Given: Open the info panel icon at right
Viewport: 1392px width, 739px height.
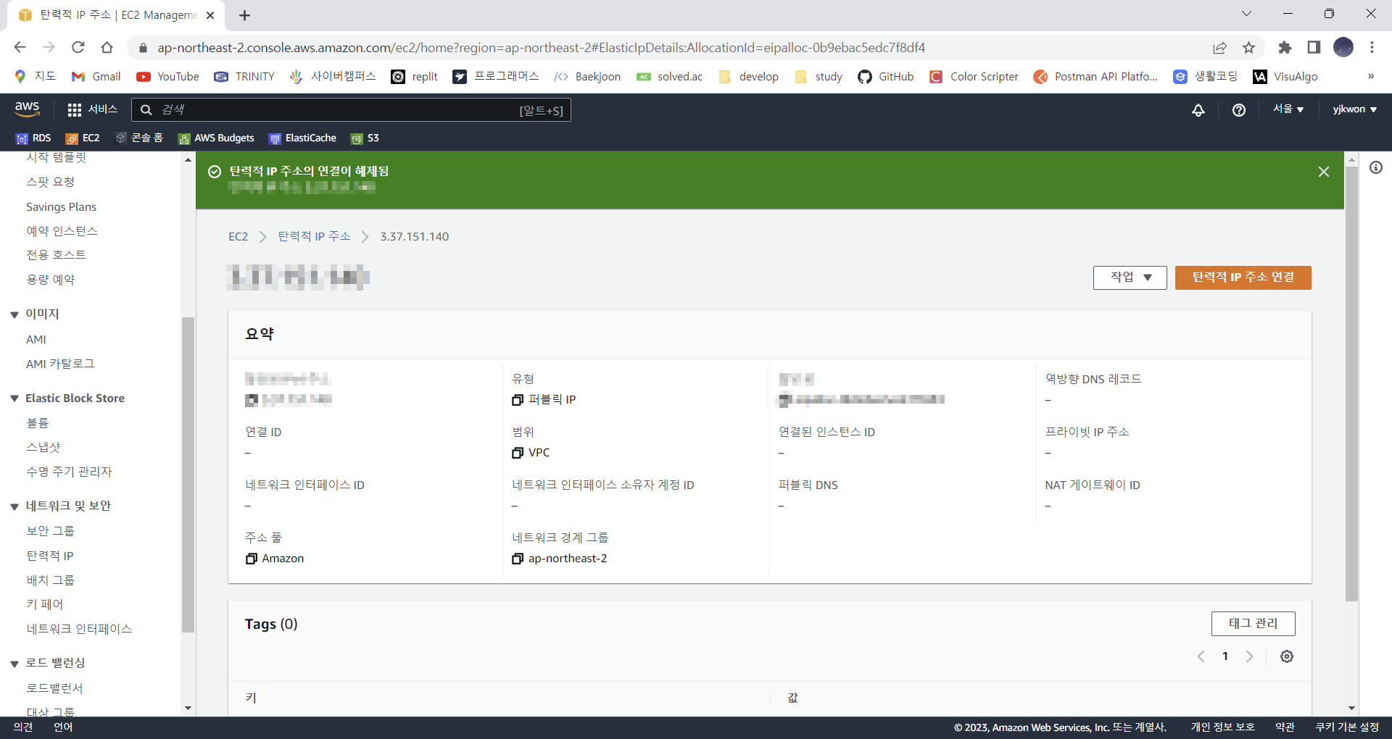Looking at the screenshot, I should pos(1376,167).
